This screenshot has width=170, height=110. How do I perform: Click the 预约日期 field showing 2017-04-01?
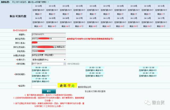pos(47,64)
